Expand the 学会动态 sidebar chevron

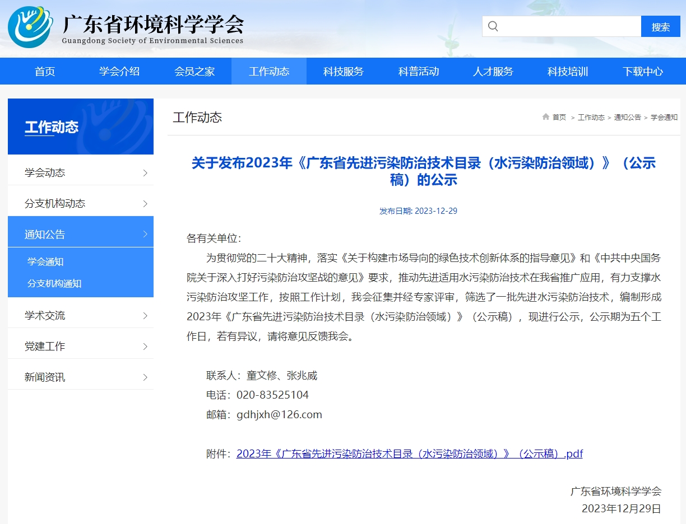tap(145, 173)
